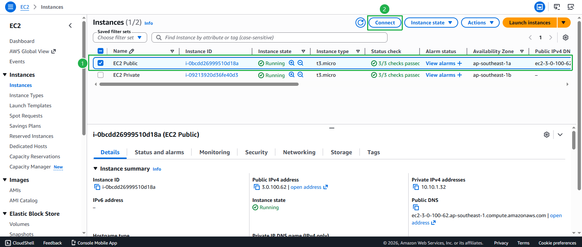Edit Name column pencil icon
This screenshot has width=582, height=247.
coord(131,51)
